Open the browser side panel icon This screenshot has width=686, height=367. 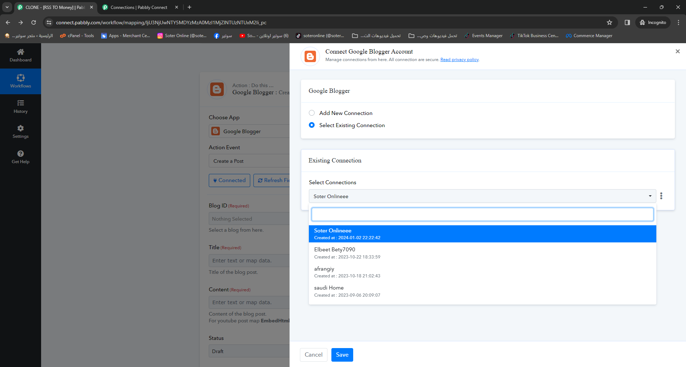coord(627,22)
